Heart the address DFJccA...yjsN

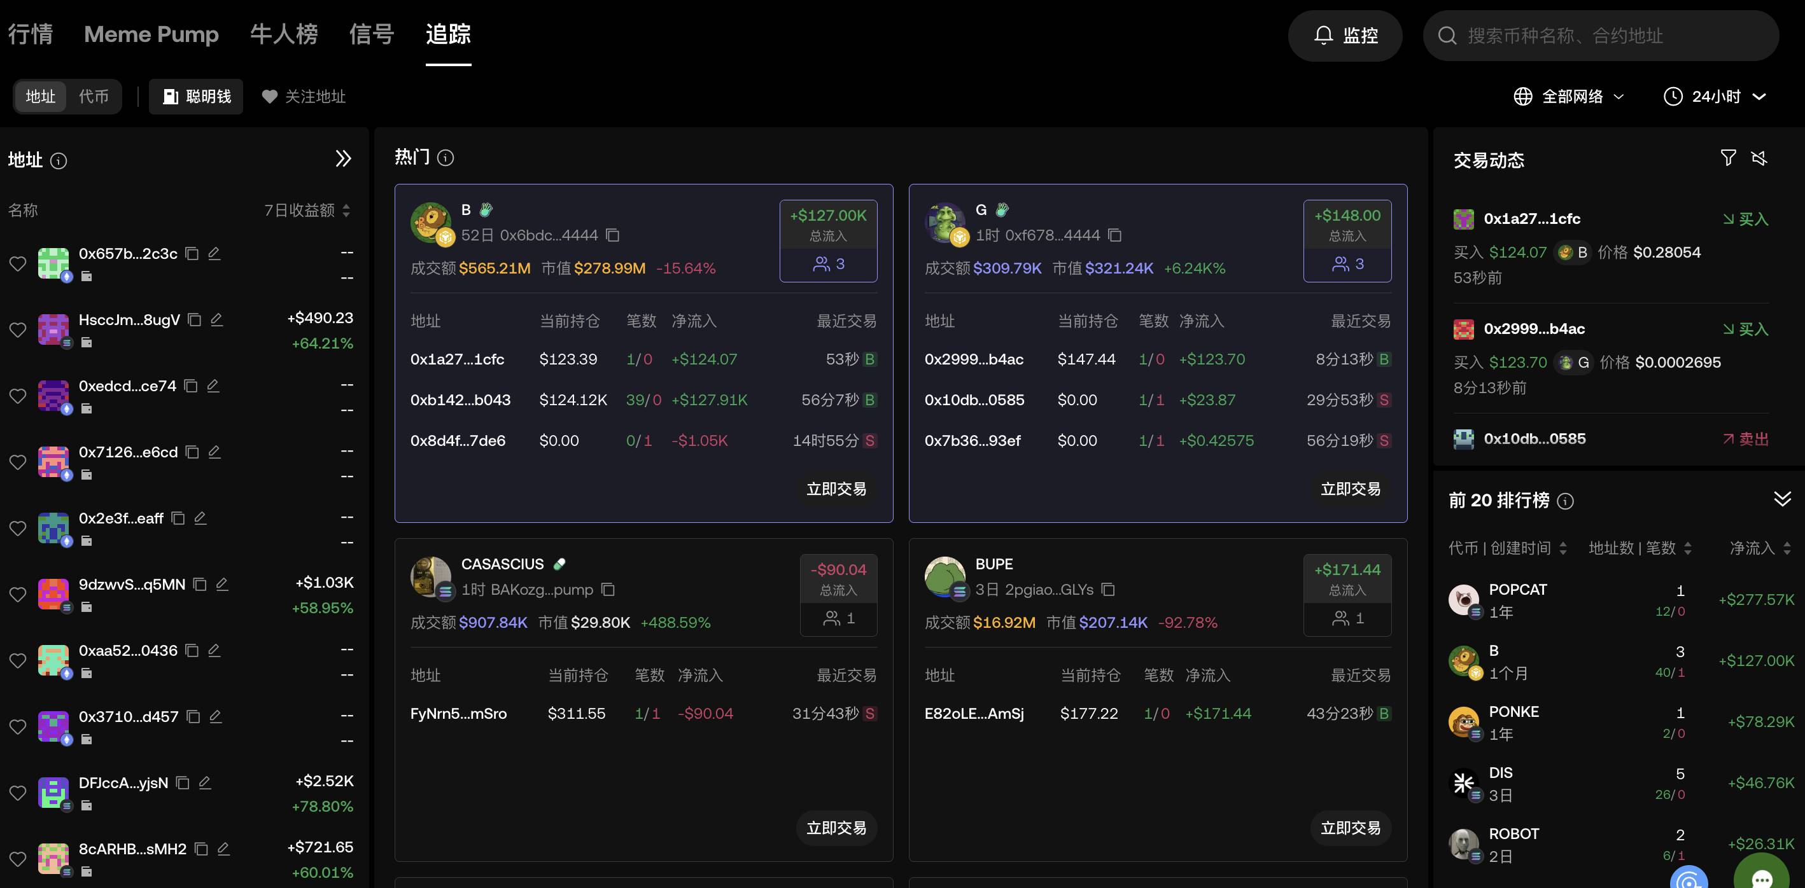click(x=18, y=793)
